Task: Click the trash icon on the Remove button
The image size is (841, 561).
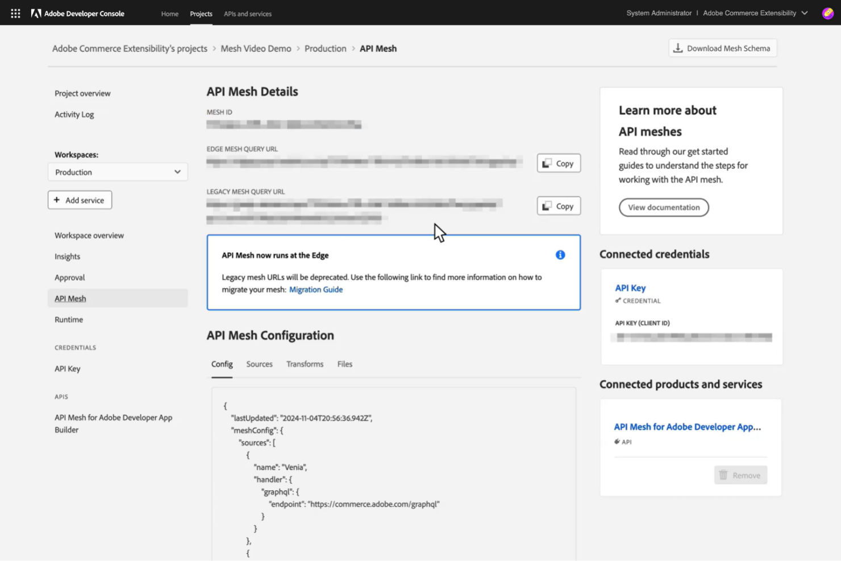Action: point(724,475)
